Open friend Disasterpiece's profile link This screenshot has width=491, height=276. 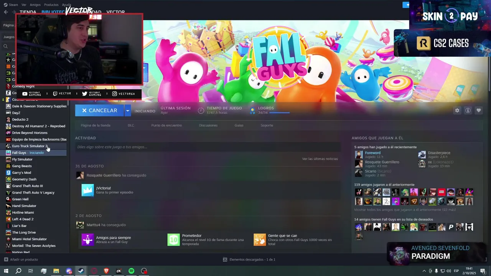click(439, 153)
